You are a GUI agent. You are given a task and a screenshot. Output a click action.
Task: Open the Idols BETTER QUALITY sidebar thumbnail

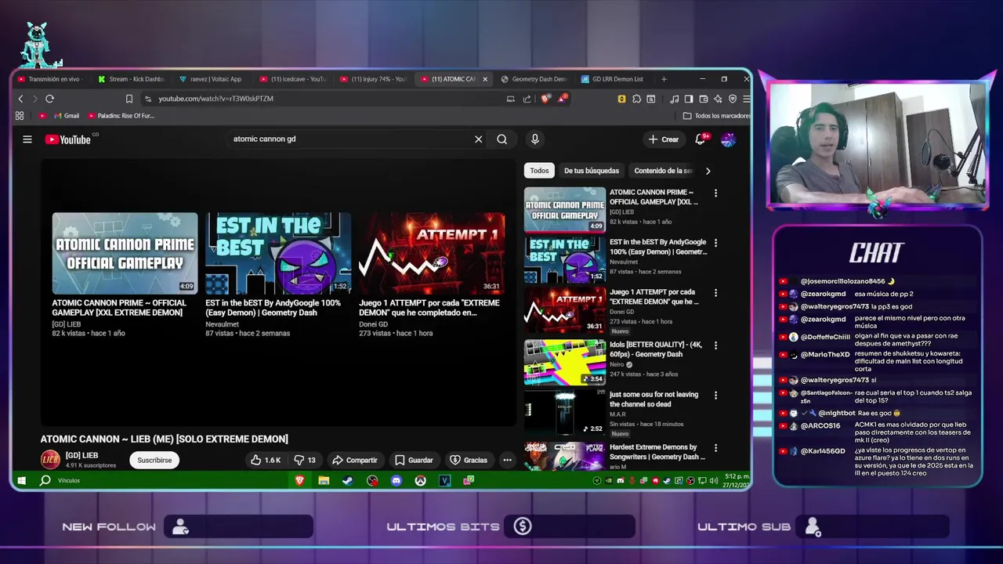565,362
